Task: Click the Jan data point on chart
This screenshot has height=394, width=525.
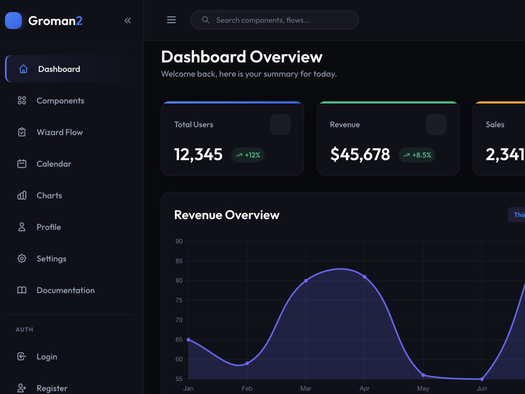Action: (188, 340)
